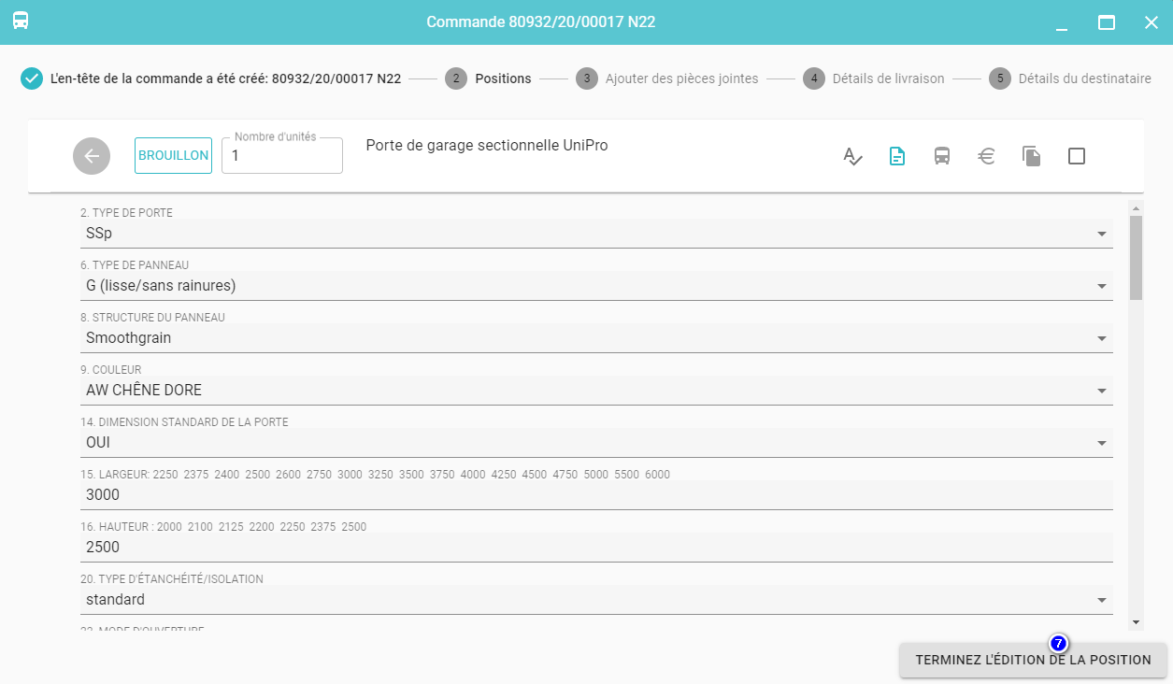The width and height of the screenshot is (1173, 684).
Task: Click the Largeur value field
Action: 595,494
